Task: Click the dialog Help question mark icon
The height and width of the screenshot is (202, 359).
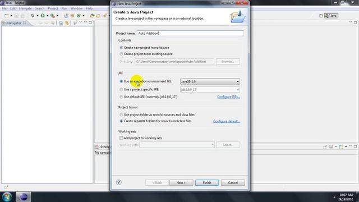Action: pyautogui.click(x=118, y=182)
